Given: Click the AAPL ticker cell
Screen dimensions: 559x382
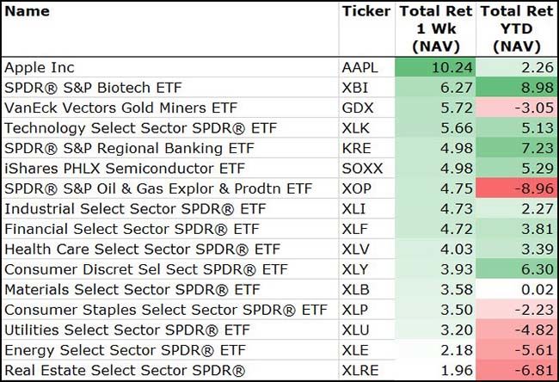Looking at the screenshot, I should (x=360, y=67).
